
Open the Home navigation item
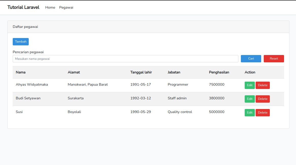coord(50,7)
